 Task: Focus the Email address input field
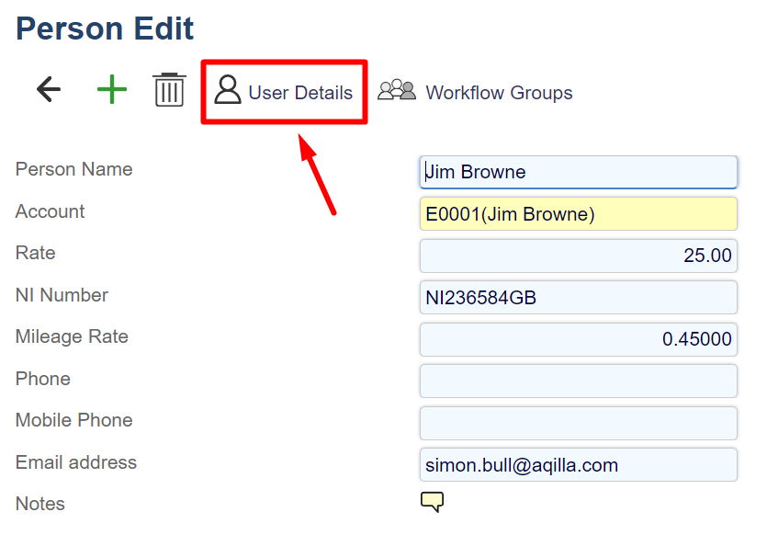click(578, 465)
